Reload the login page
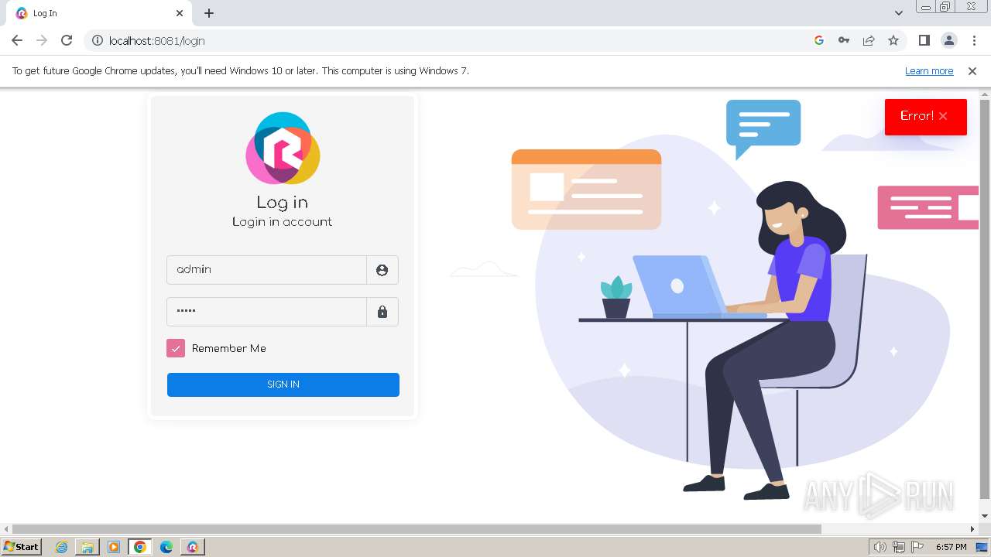Screen dimensions: 991x557 [x=67, y=40]
